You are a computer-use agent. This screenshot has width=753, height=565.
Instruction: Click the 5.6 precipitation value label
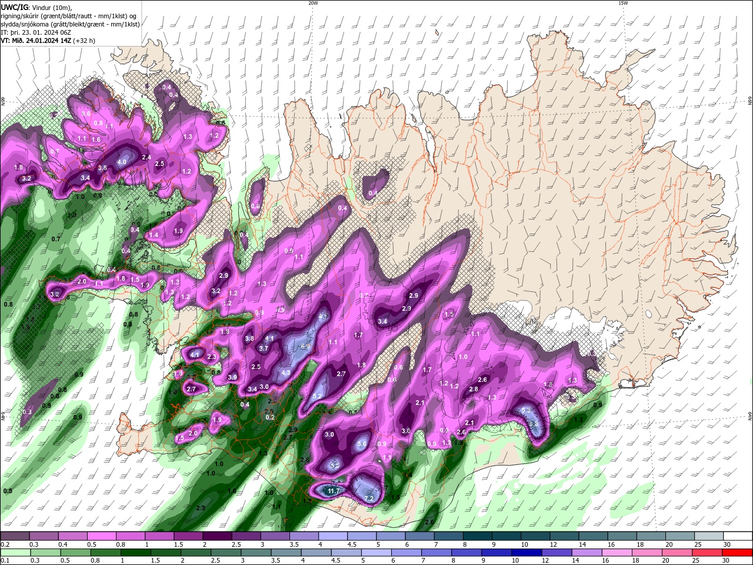pyautogui.click(x=362, y=444)
